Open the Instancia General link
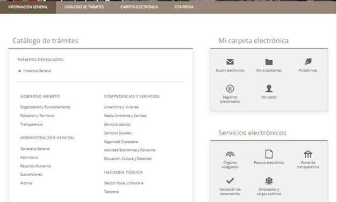Viewport: 337px width, 202px height. [37, 71]
